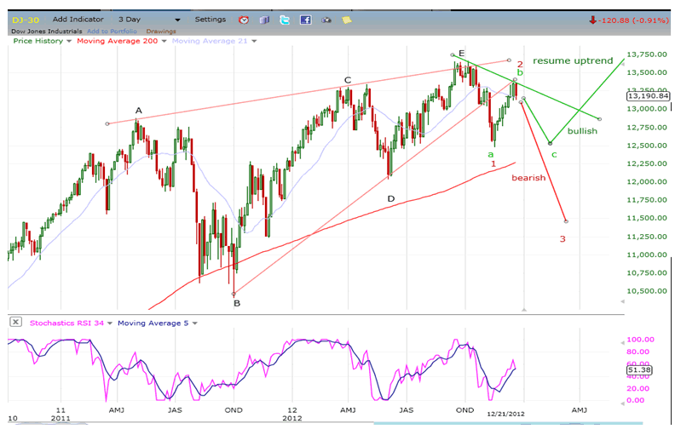This screenshot has width=675, height=429.
Task: Share the chart via Facebook icon
Action: click(x=305, y=20)
